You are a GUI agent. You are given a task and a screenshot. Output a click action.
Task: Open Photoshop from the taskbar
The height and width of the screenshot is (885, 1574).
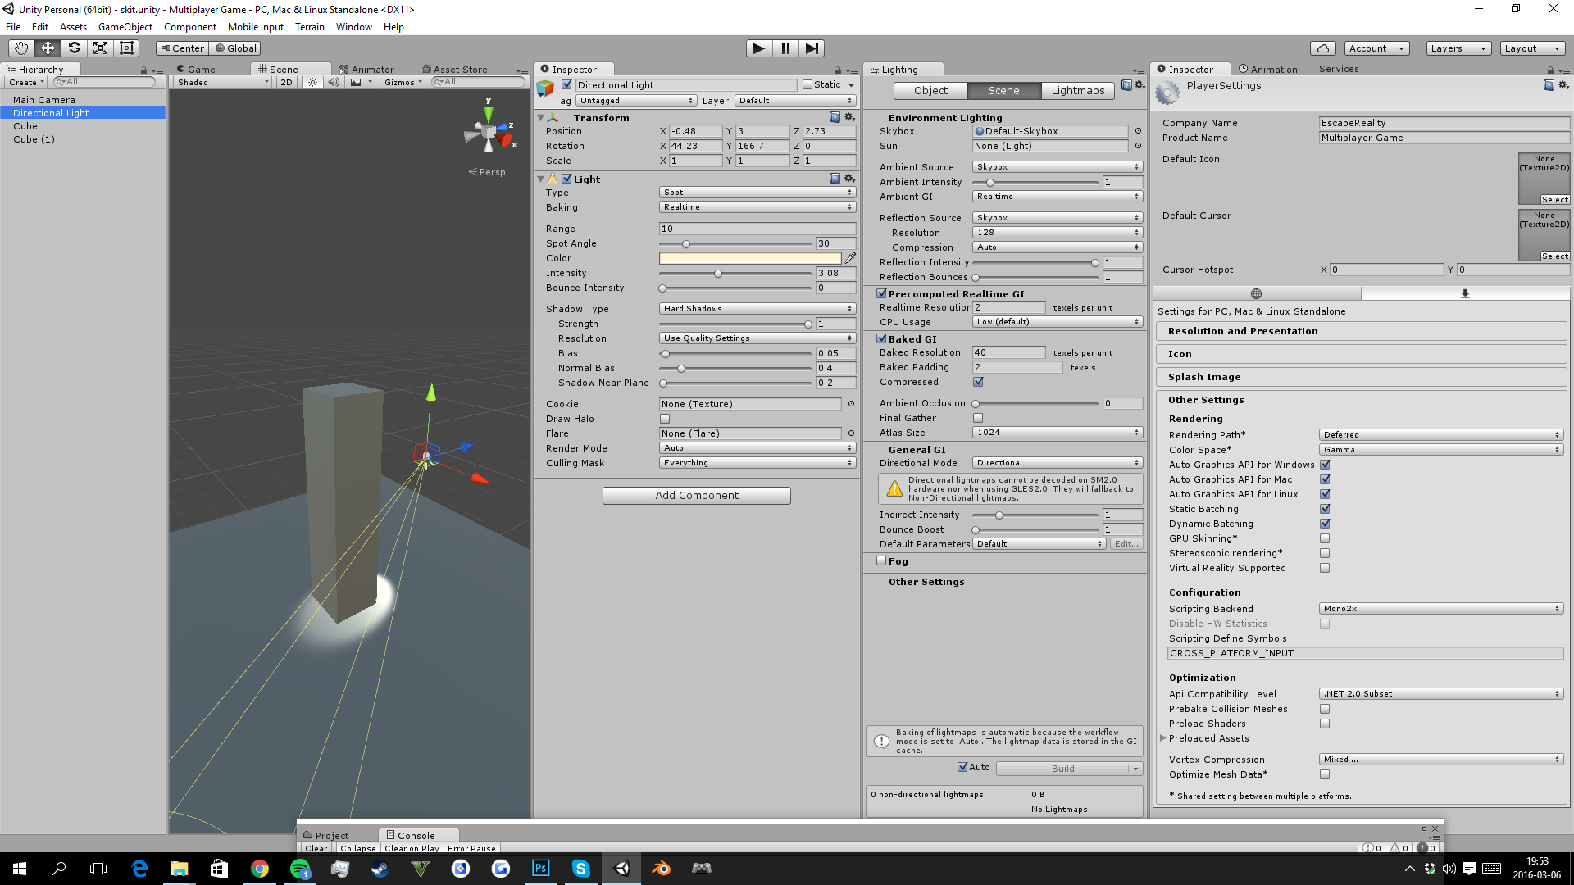[x=541, y=869]
